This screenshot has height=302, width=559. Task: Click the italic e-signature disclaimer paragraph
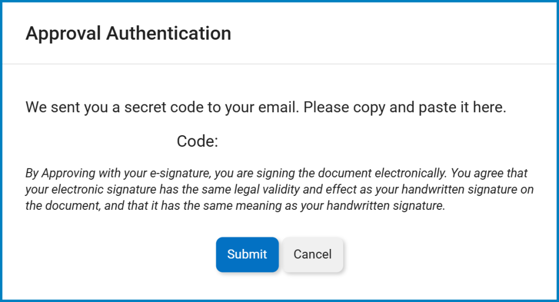coord(279,189)
